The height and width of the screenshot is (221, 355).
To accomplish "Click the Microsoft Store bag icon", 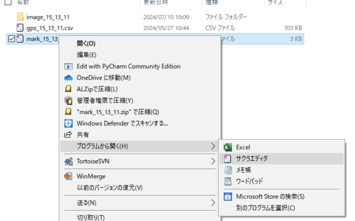I will coord(228,196).
